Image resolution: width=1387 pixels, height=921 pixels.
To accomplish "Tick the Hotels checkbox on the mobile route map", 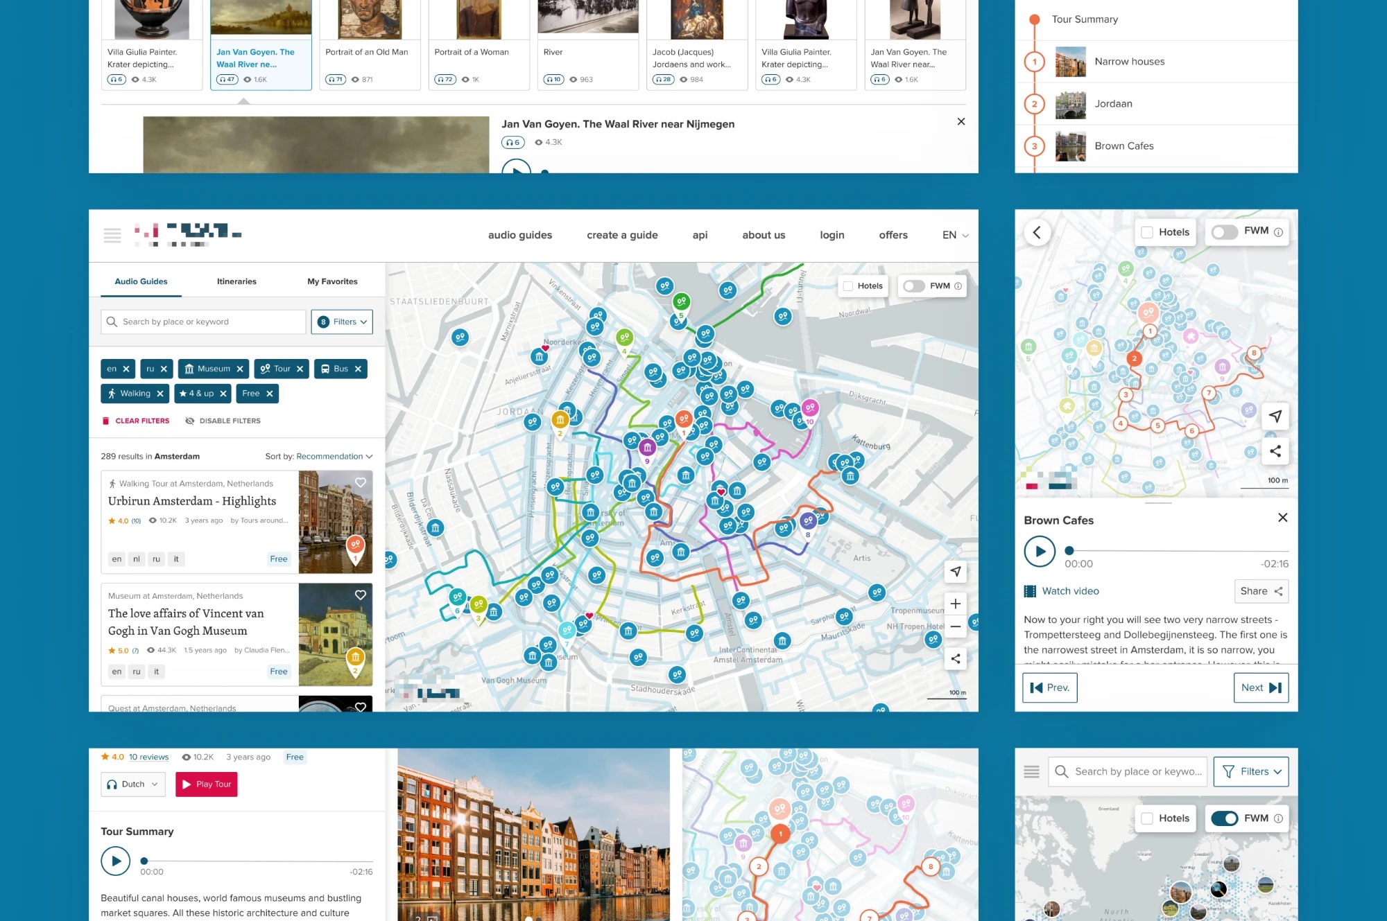I will 1147,232.
